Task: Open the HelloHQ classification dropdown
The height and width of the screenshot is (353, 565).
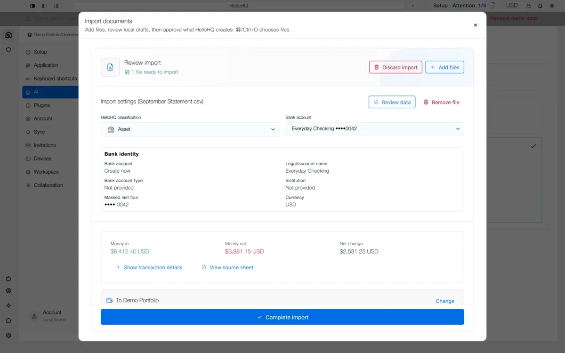Action: pos(190,129)
